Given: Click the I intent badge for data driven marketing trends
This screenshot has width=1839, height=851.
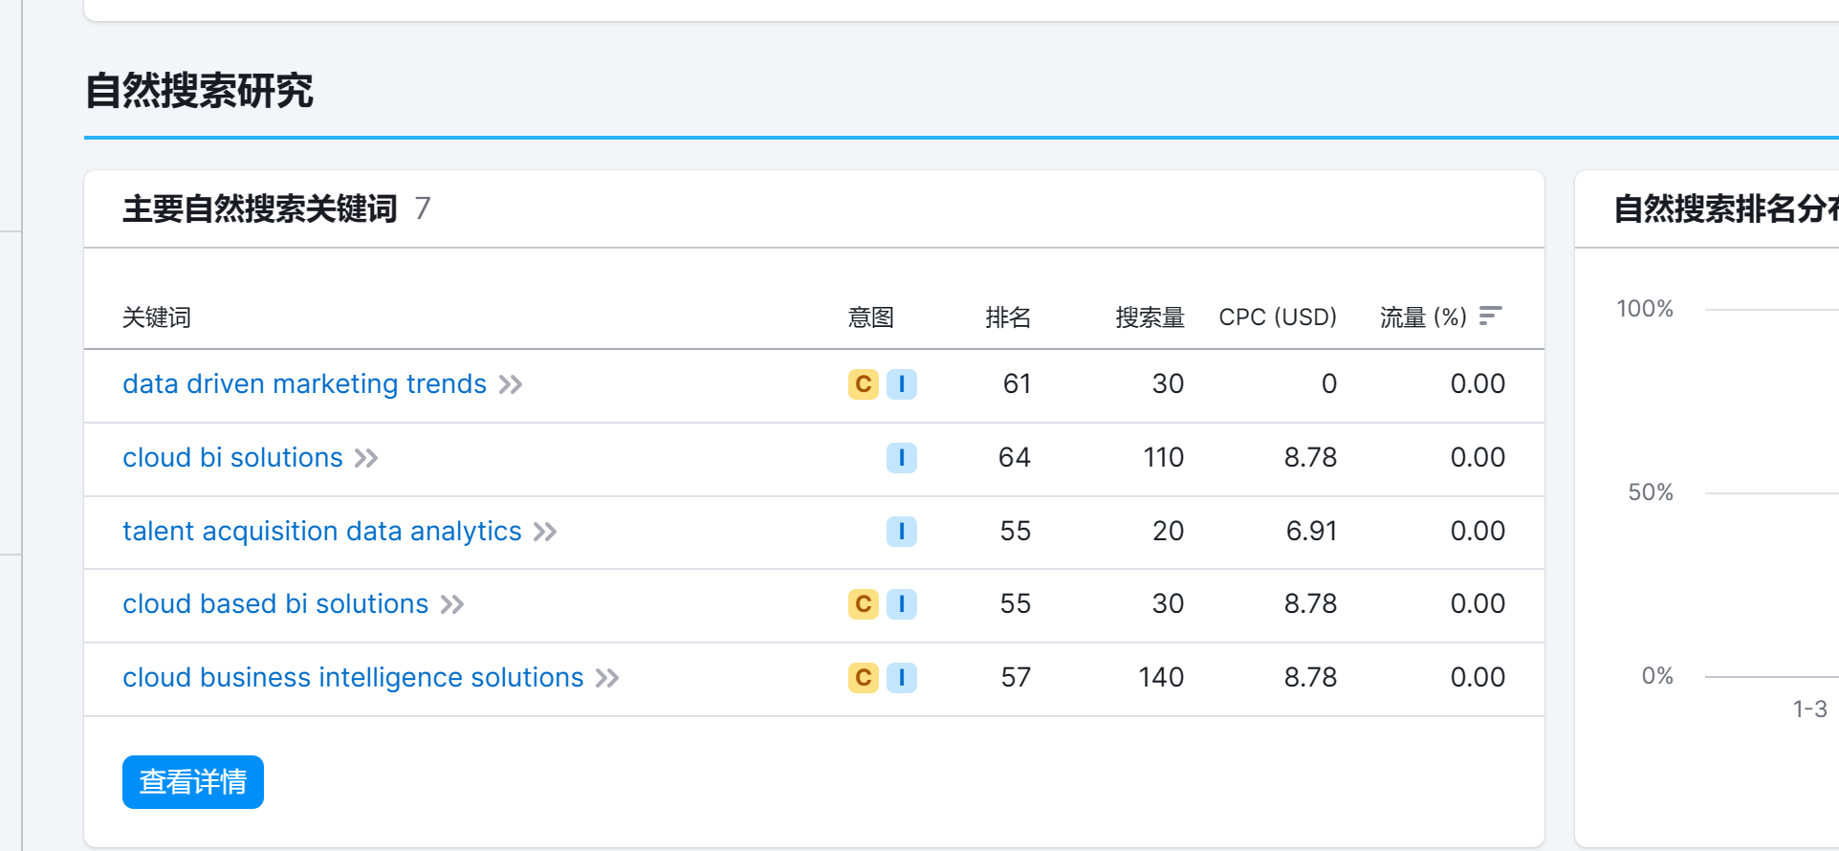Looking at the screenshot, I should tap(901, 384).
